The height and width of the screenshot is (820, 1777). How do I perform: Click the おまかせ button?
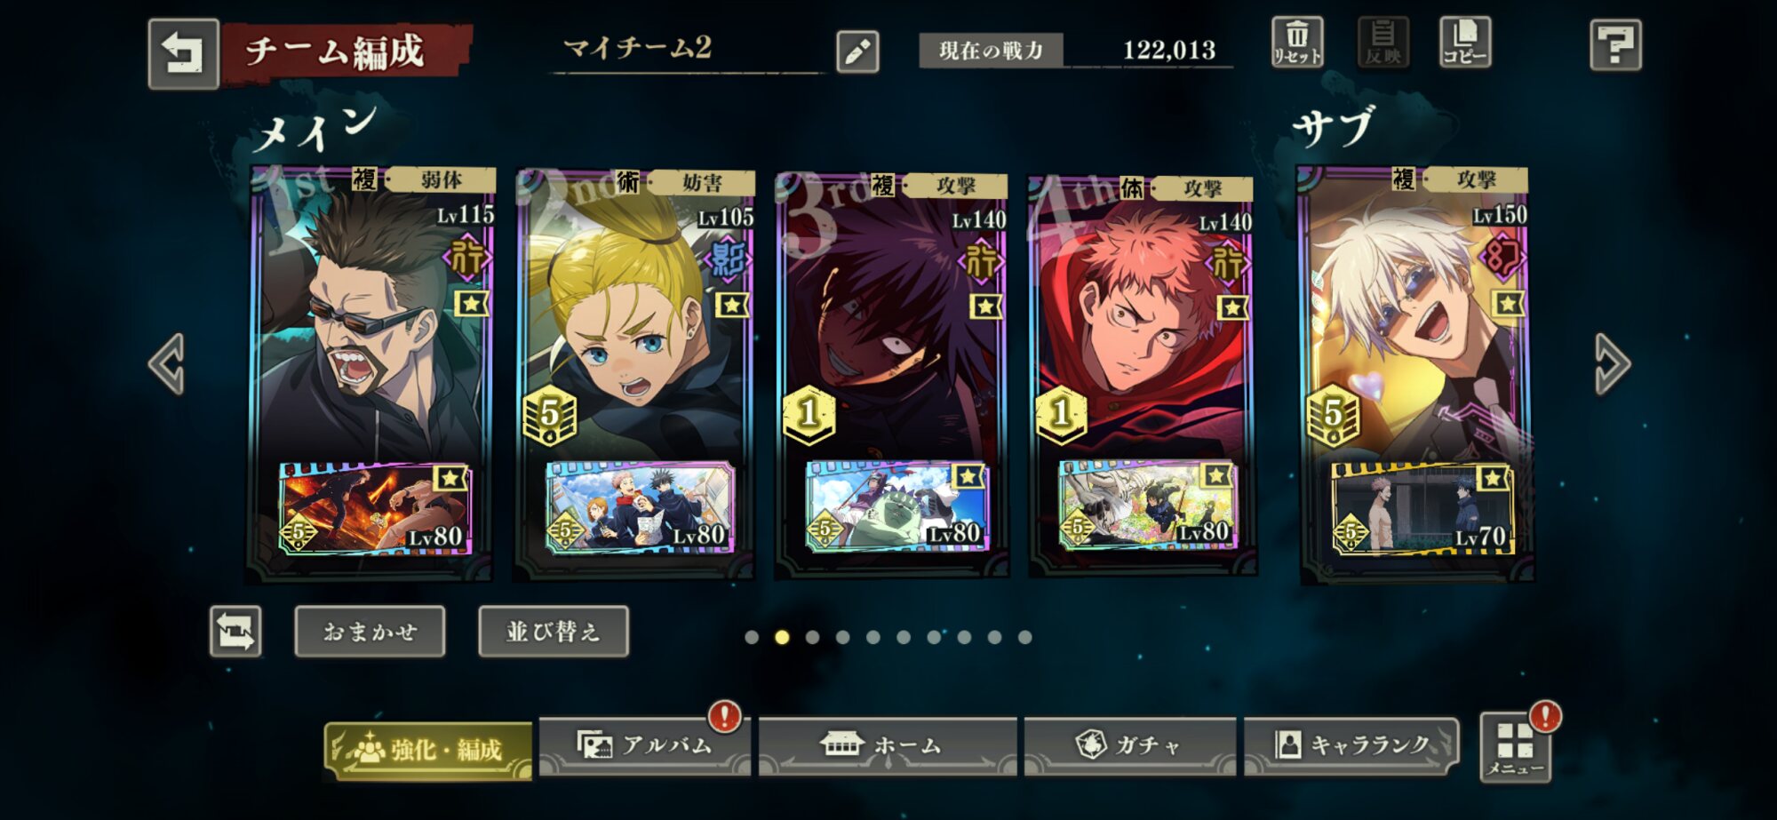tap(370, 632)
